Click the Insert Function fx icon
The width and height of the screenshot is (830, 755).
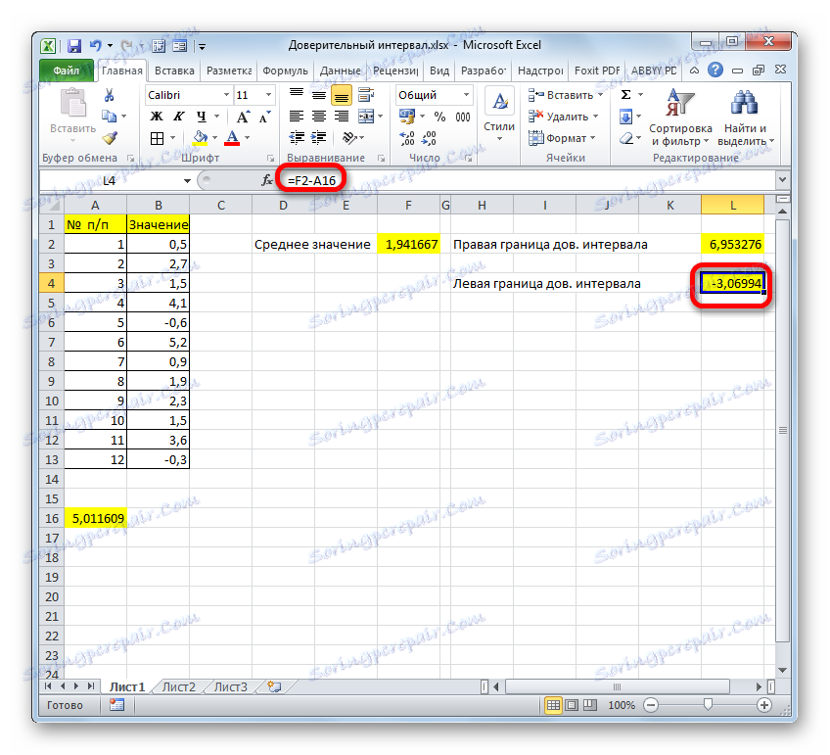coord(267,180)
